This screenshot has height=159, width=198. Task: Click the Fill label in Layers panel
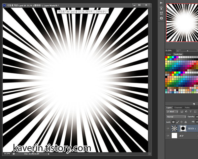[x=193, y=122]
